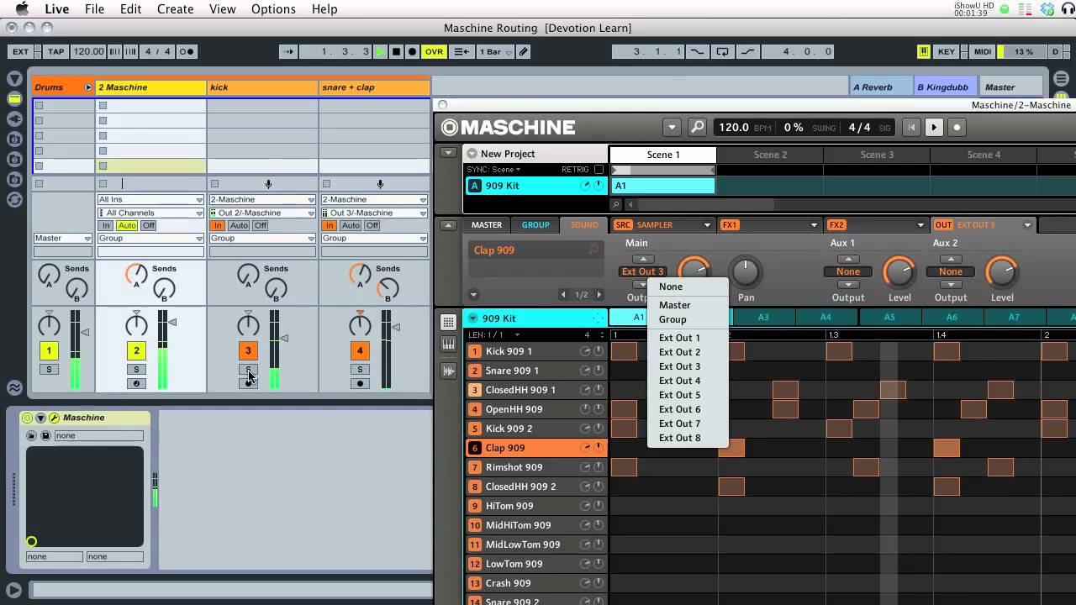Click Maschine return-to-start button
Image resolution: width=1076 pixels, height=605 pixels.
click(911, 128)
